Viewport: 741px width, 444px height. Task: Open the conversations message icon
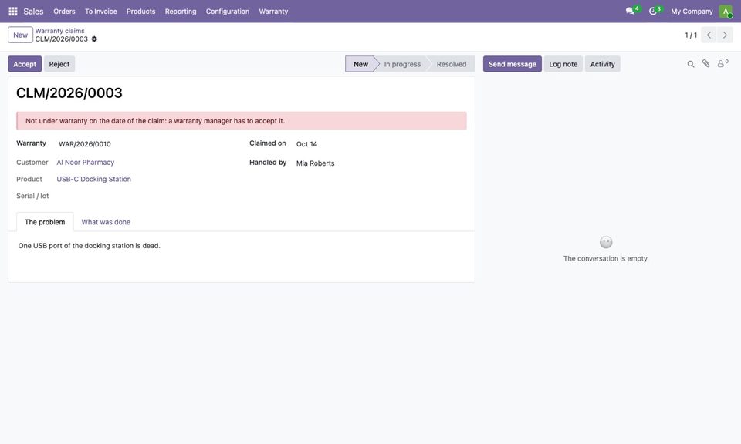[630, 11]
